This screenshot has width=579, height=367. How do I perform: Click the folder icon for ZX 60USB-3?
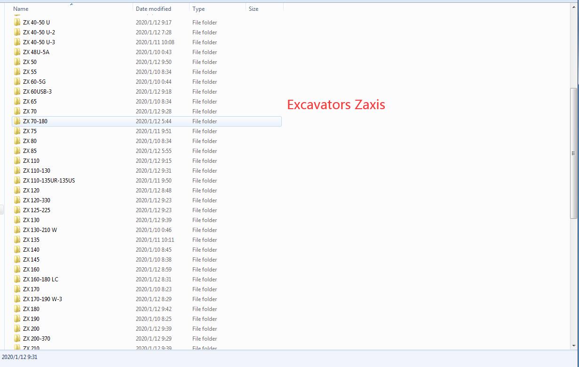point(17,91)
